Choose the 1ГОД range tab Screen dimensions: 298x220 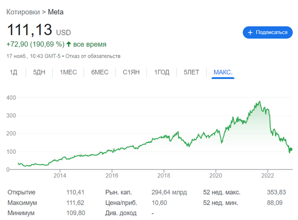click(x=162, y=73)
